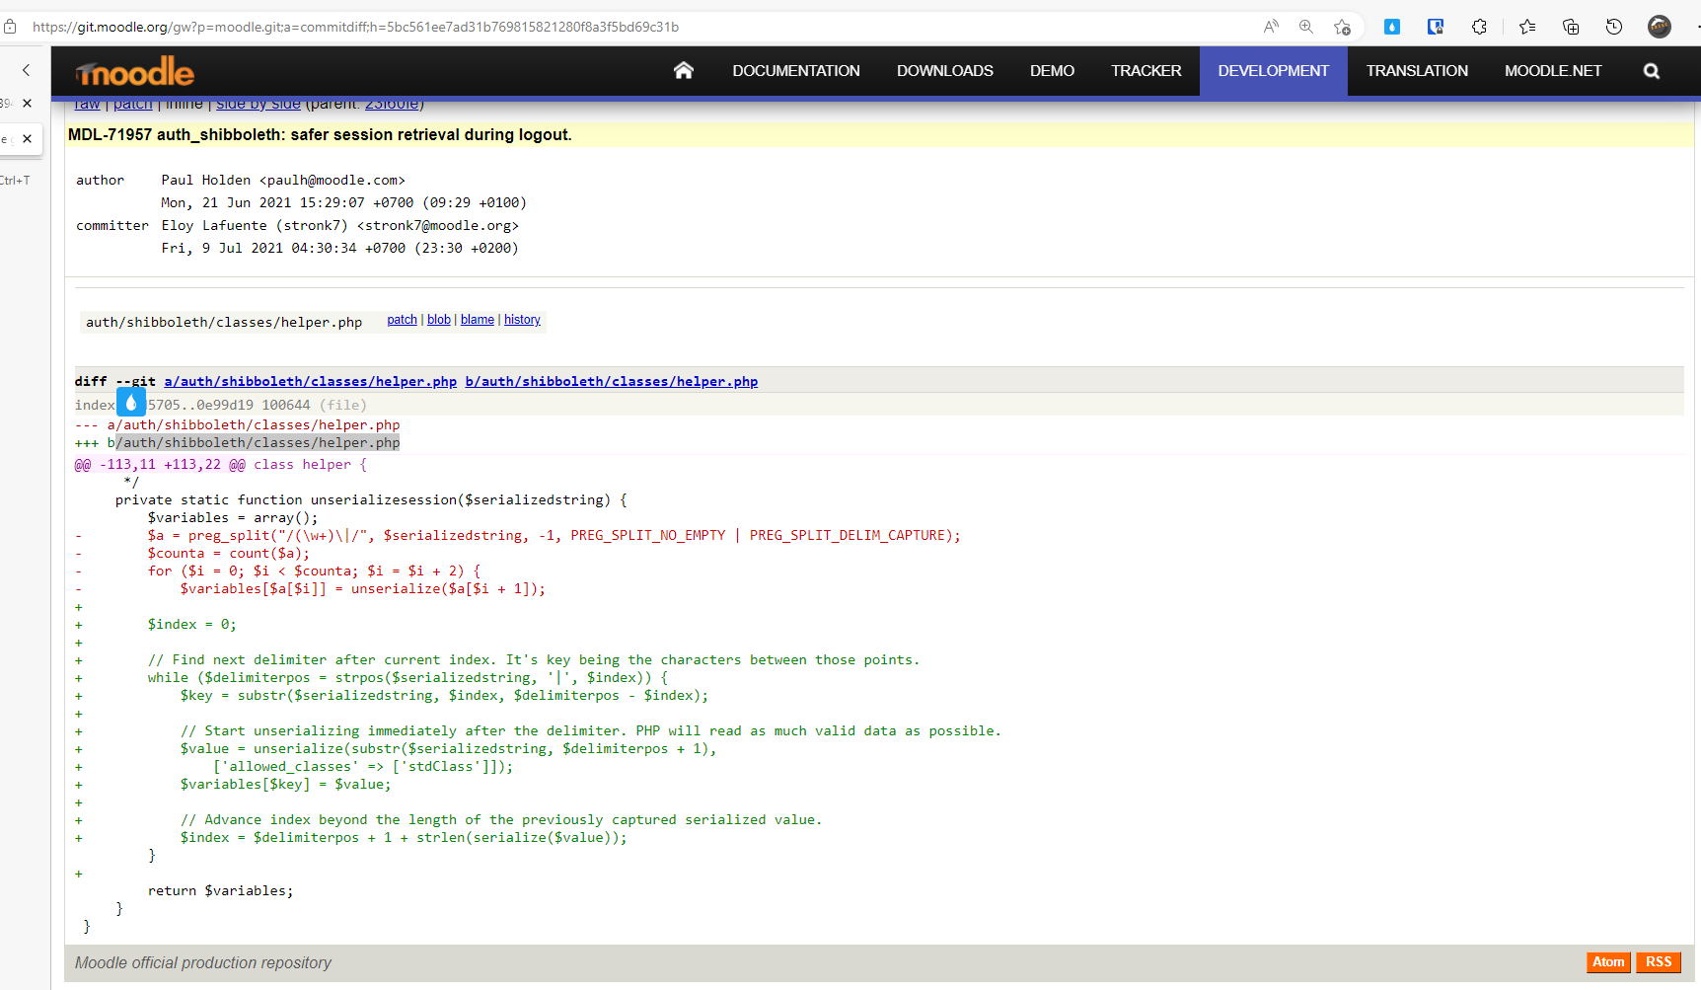Screen dimensions: 1701x990
Task: Click the 'while ($delimiterpos = strpos' line
Action: (407, 678)
